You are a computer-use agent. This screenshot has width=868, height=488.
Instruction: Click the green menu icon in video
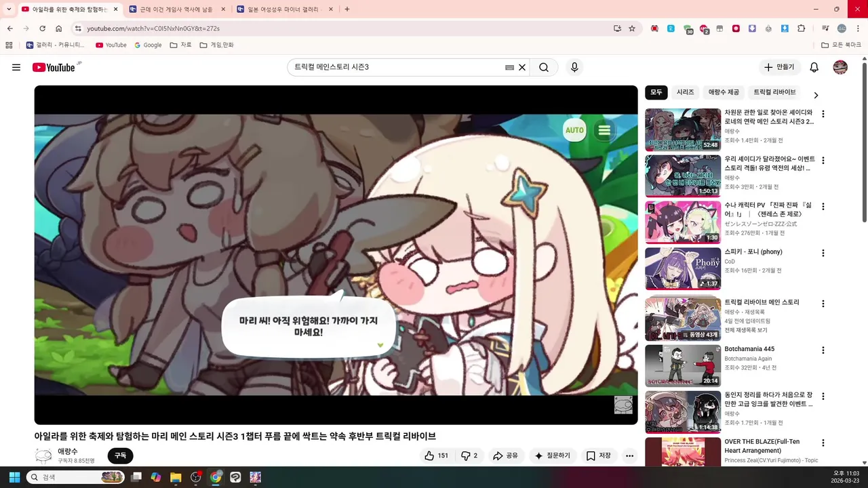604,130
